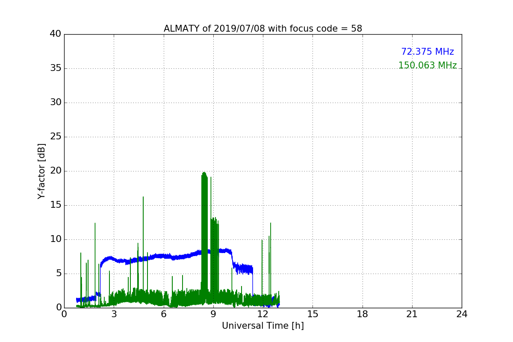Select the green '150.063 MHz' legend label
Image resolution: width=513 pixels, height=342 pixels.
coord(427,65)
